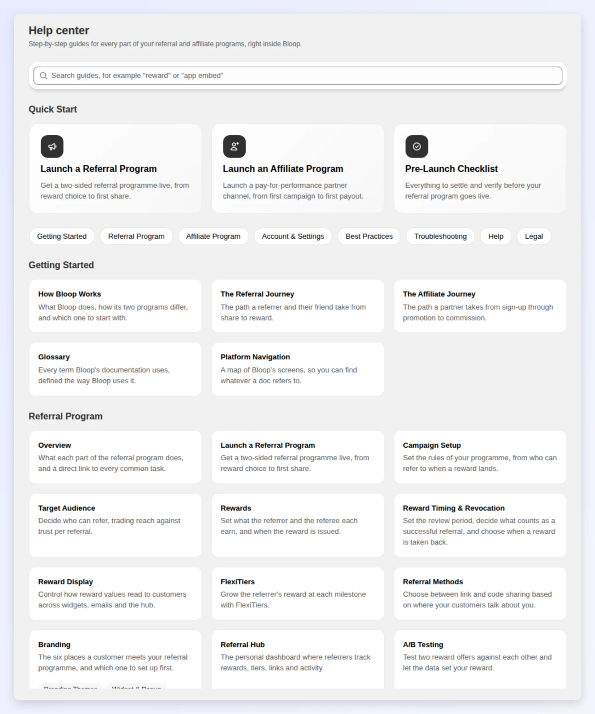Select the Getting Started category pill

(62, 236)
